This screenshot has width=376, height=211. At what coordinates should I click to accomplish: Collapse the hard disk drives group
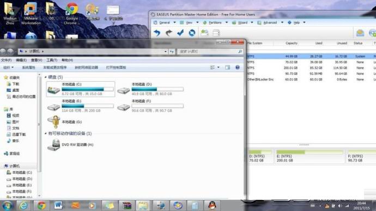pos(46,77)
